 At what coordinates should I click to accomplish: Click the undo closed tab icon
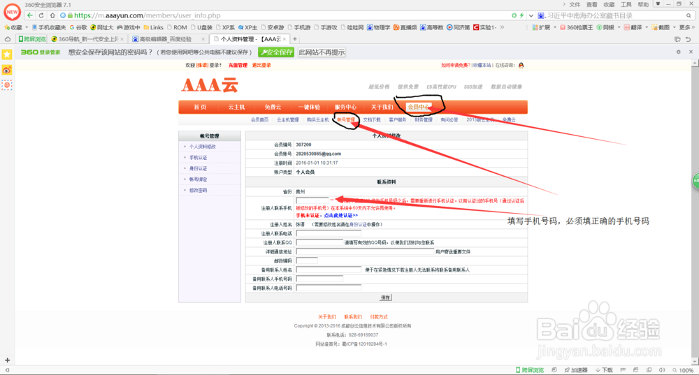click(689, 39)
